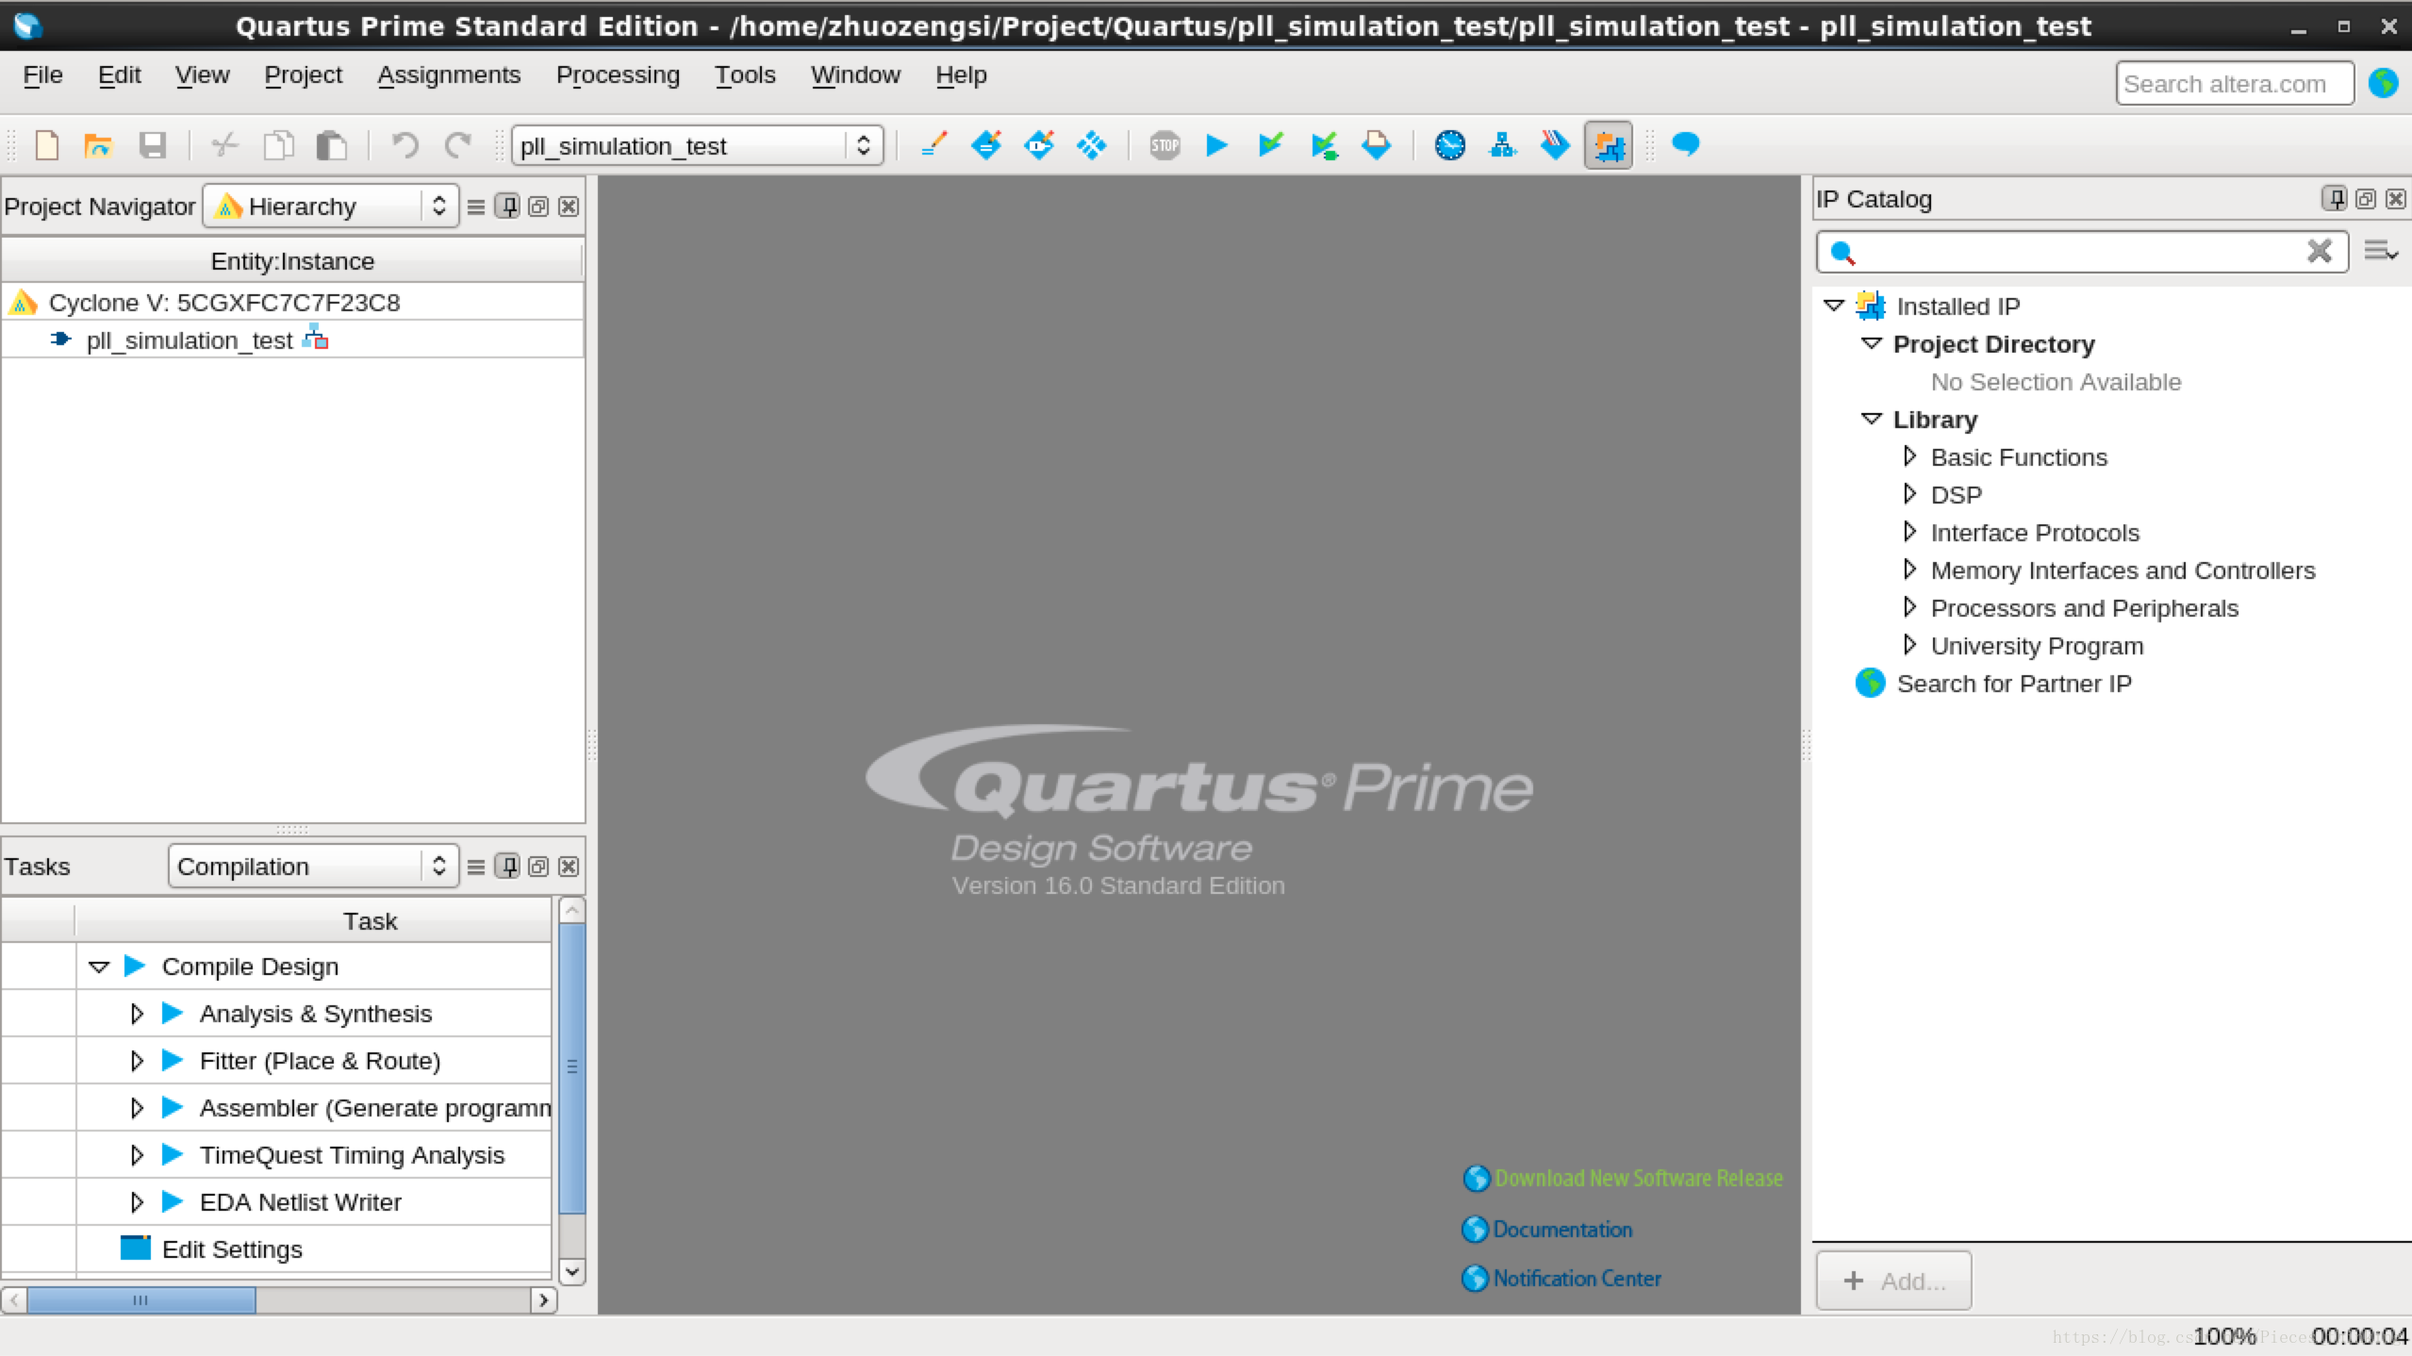Click the Stop Compilation icon

[1165, 146]
